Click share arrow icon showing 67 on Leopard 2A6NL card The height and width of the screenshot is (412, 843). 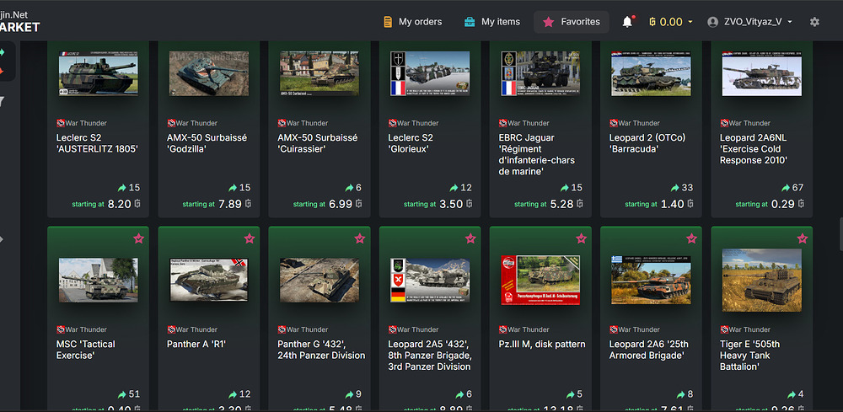[786, 188]
